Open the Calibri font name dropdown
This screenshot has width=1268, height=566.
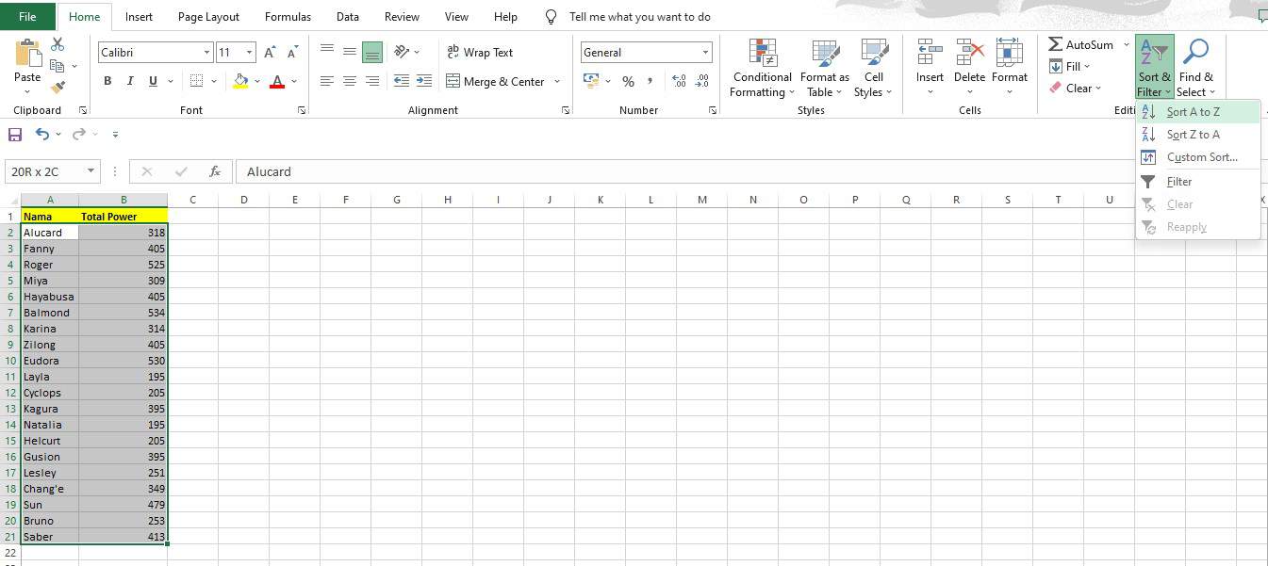tap(206, 53)
